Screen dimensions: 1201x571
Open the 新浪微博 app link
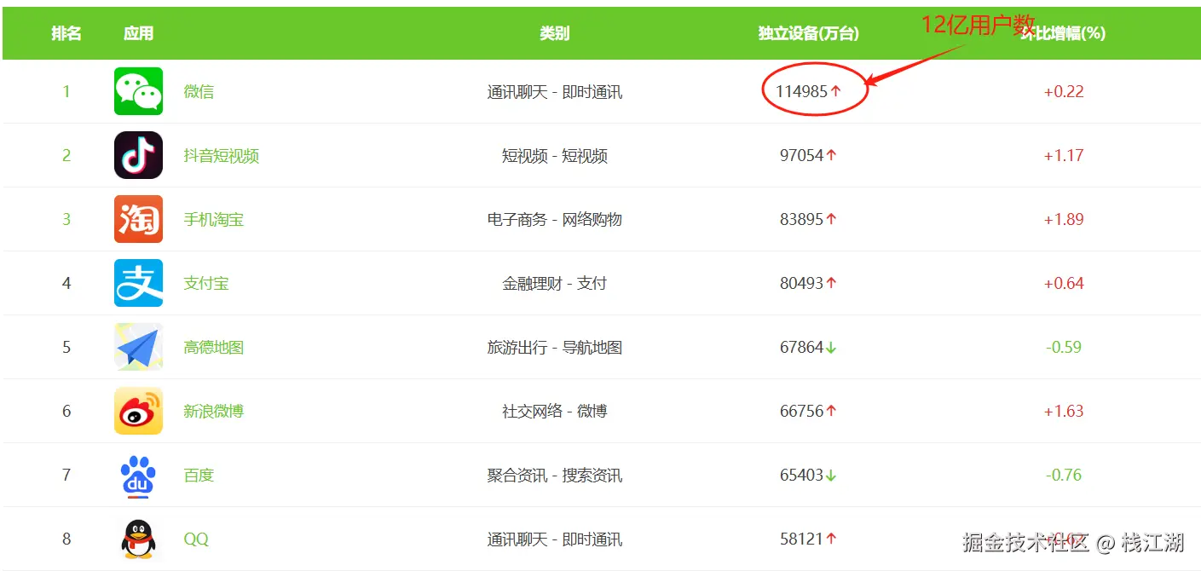[214, 412]
